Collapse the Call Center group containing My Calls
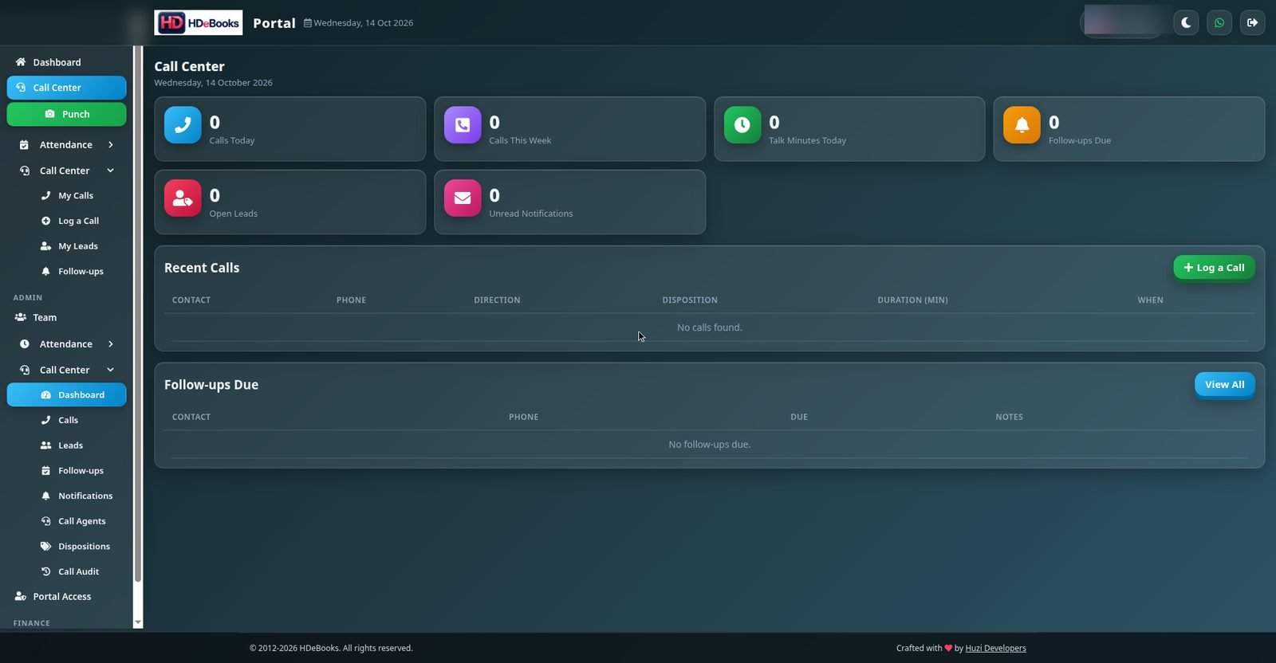Image resolution: width=1276 pixels, height=663 pixels. point(67,171)
